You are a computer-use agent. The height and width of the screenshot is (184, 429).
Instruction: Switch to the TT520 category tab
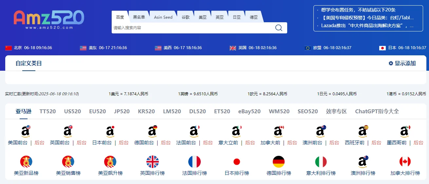pyautogui.click(x=48, y=111)
